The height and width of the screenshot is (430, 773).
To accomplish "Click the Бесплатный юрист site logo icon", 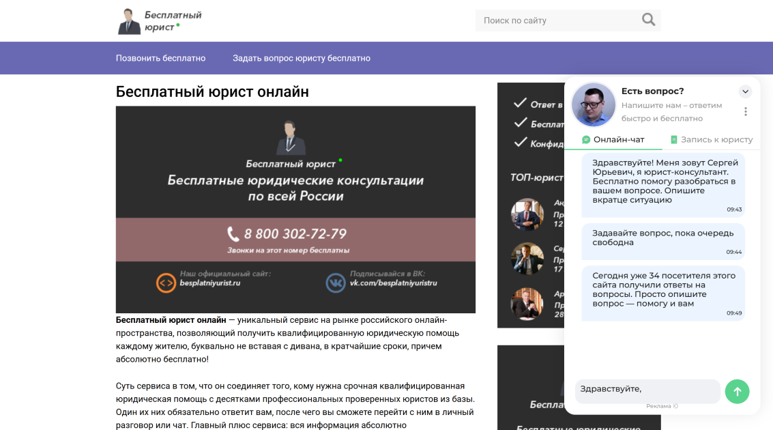I will 129,21.
